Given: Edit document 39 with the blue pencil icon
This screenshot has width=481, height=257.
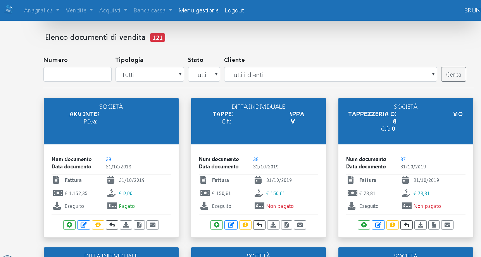Looking at the screenshot, I should 83,225.
